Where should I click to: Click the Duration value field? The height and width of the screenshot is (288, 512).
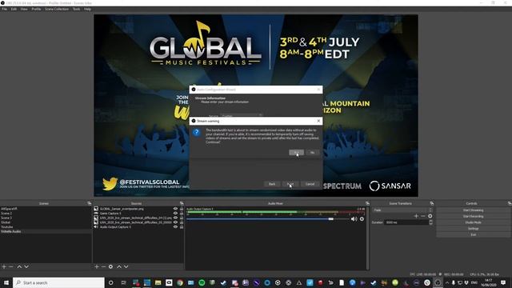click(x=406, y=222)
